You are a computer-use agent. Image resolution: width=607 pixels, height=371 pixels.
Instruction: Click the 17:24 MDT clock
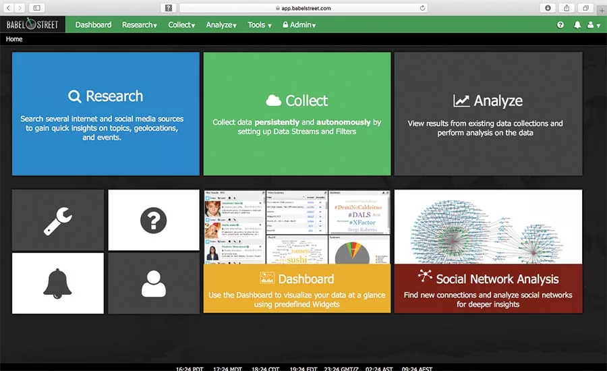coord(227,368)
